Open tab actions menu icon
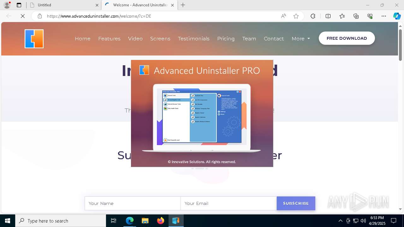 pyautogui.click(x=19, y=5)
